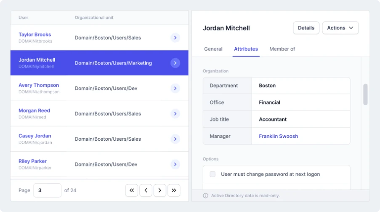Jump to the last page of users
The image size is (380, 212).
174,191
